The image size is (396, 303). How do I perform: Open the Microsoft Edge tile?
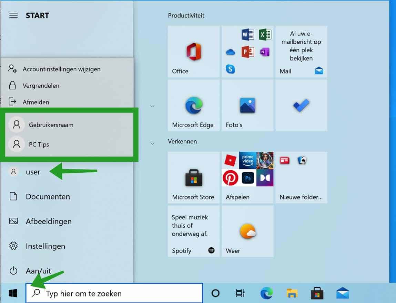(193, 105)
